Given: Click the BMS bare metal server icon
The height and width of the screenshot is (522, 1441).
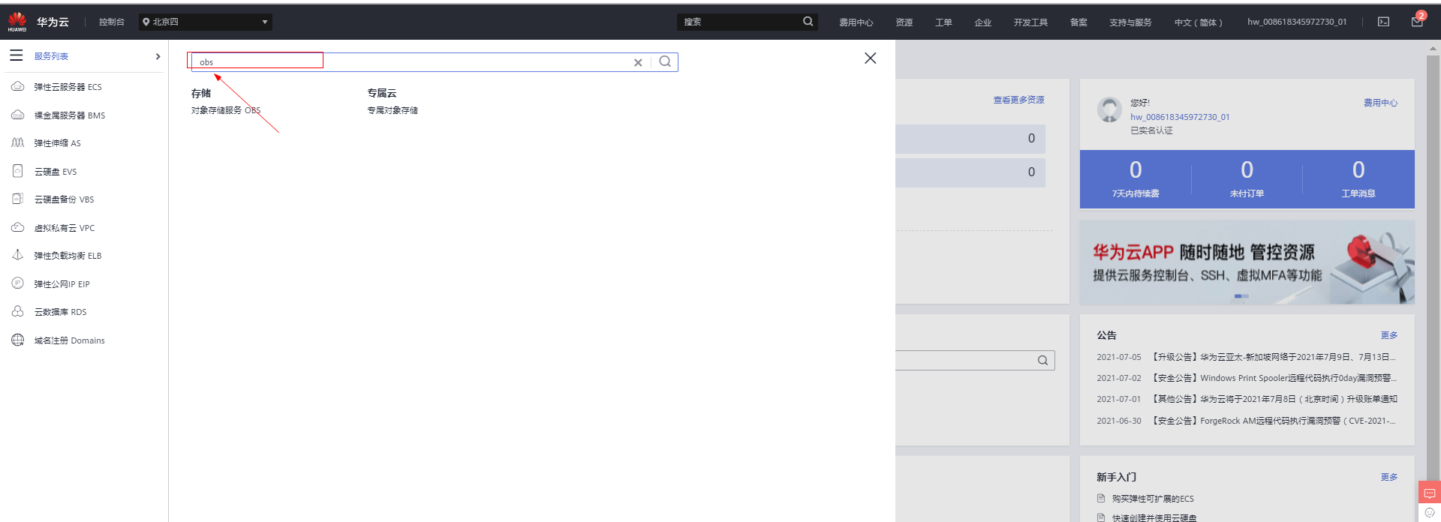Looking at the screenshot, I should pyautogui.click(x=18, y=115).
